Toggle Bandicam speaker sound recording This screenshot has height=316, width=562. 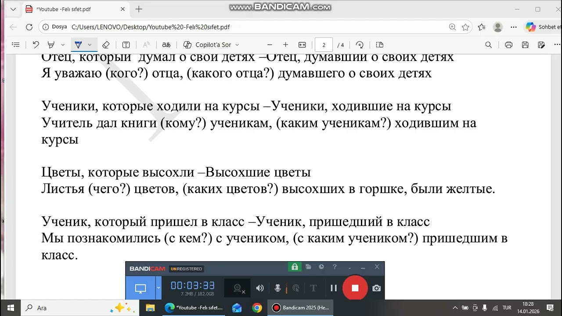point(260,288)
